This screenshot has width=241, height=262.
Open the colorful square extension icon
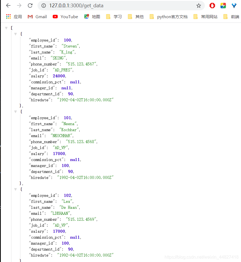[x=223, y=6]
